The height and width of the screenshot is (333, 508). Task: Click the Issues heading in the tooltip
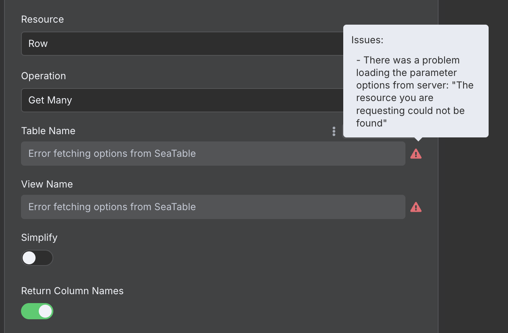367,40
